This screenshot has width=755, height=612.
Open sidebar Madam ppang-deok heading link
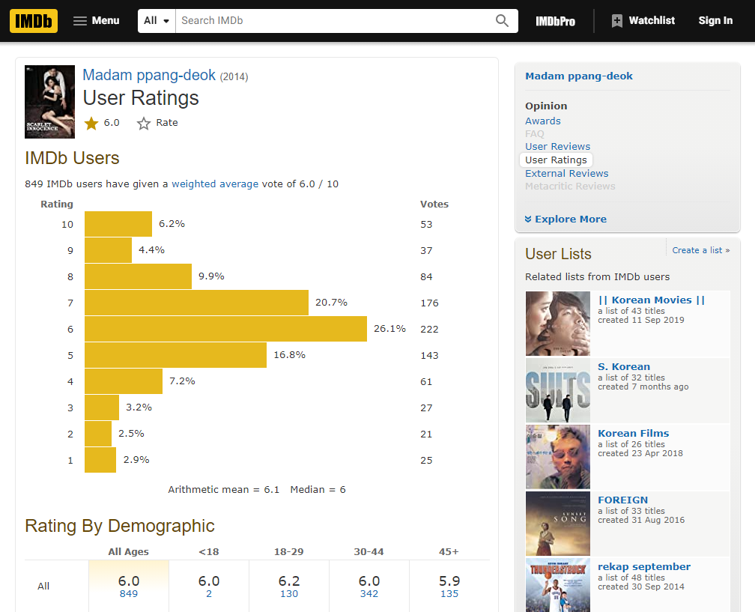tap(579, 76)
